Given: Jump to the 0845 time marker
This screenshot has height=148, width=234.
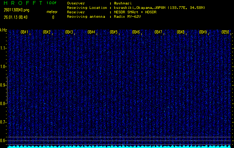Looking at the screenshot, I should tap(113, 32).
